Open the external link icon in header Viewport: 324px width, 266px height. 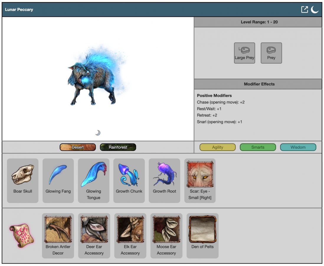[304, 9]
